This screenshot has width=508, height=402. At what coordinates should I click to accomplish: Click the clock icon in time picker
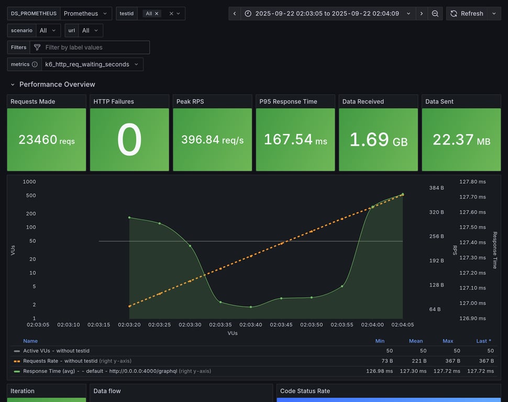(x=248, y=14)
